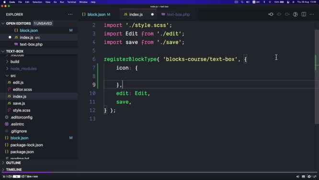Click the 'registerBlockType' function name

click(130, 60)
